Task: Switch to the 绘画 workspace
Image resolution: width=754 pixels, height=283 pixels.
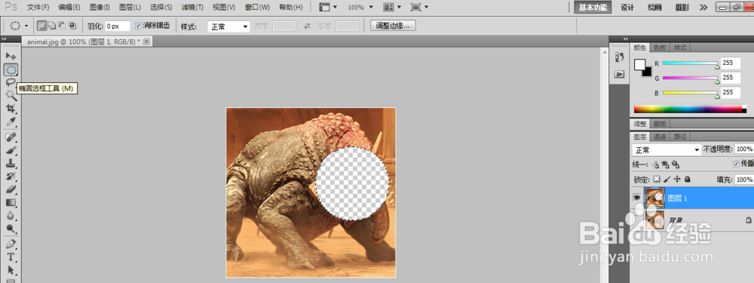Action: pyautogui.click(x=654, y=8)
